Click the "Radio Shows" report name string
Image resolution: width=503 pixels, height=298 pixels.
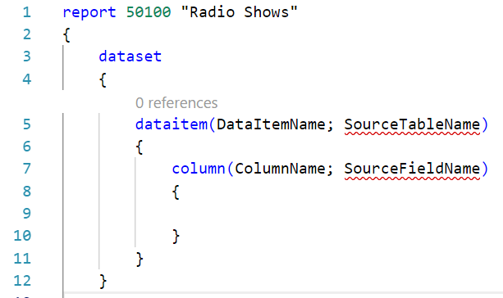click(x=240, y=12)
